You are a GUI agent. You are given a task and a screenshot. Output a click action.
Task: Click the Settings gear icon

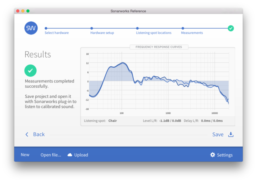point(213,155)
